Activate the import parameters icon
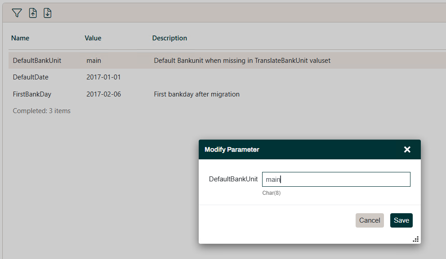The image size is (446, 259). [x=32, y=13]
